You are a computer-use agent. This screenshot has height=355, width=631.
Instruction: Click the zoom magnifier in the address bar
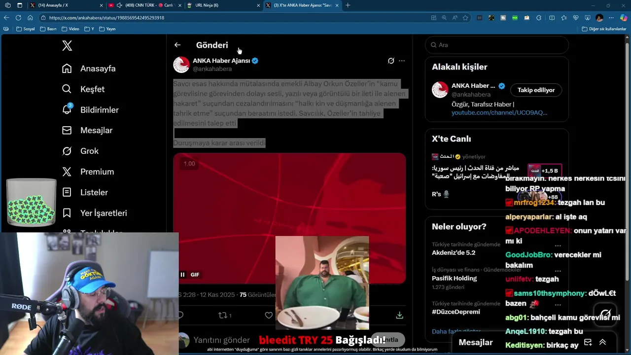coord(444,18)
